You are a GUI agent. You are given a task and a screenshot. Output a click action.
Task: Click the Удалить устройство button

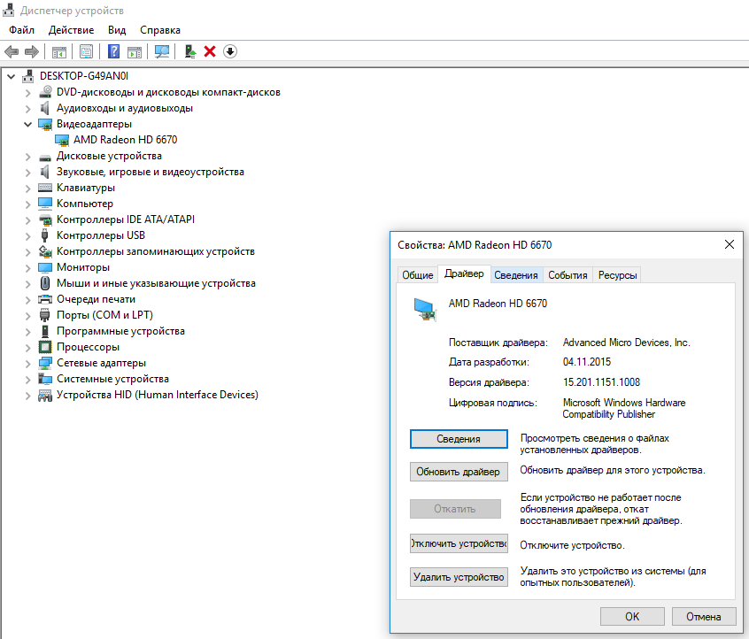pyautogui.click(x=459, y=577)
